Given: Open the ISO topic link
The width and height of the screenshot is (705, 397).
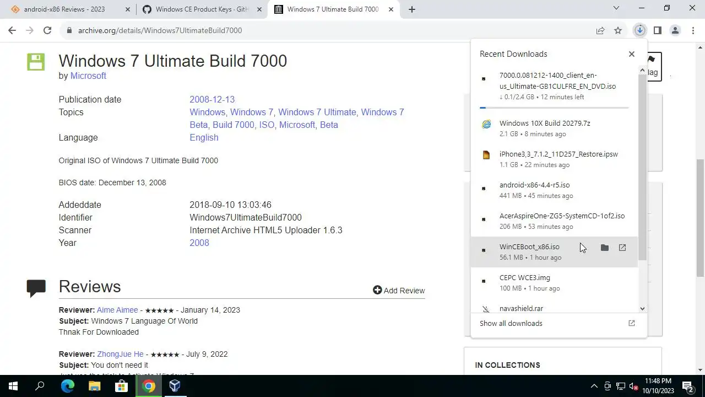Looking at the screenshot, I should (267, 125).
